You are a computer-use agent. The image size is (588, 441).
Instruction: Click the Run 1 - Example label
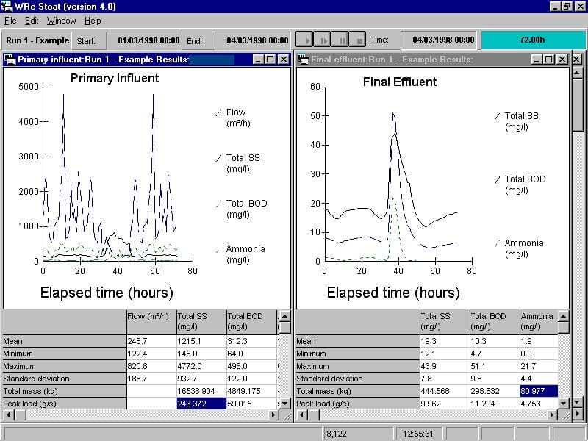[37, 40]
